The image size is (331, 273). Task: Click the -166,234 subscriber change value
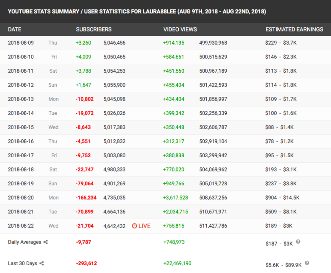pos(86,198)
